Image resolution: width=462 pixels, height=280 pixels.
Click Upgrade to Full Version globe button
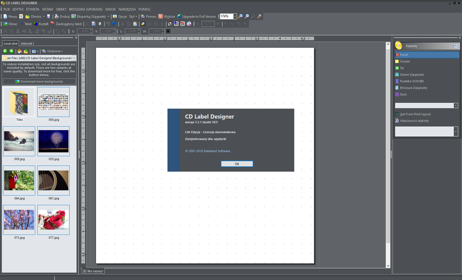coord(196,16)
